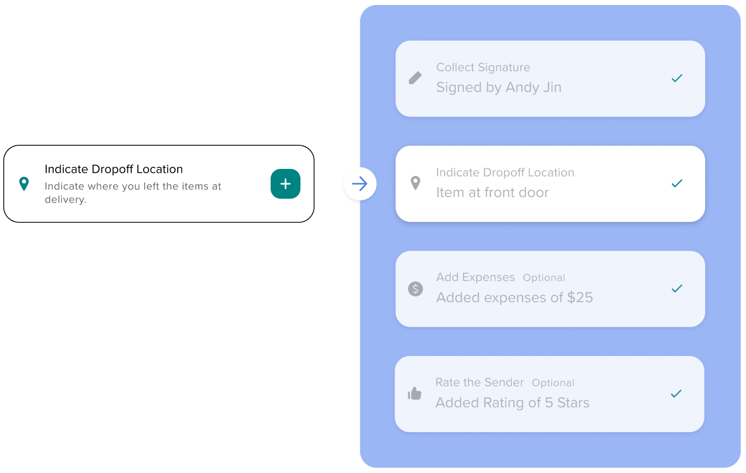Click the Optional label beside Rate the Sender
The width and height of the screenshot is (746, 473).
[553, 383]
